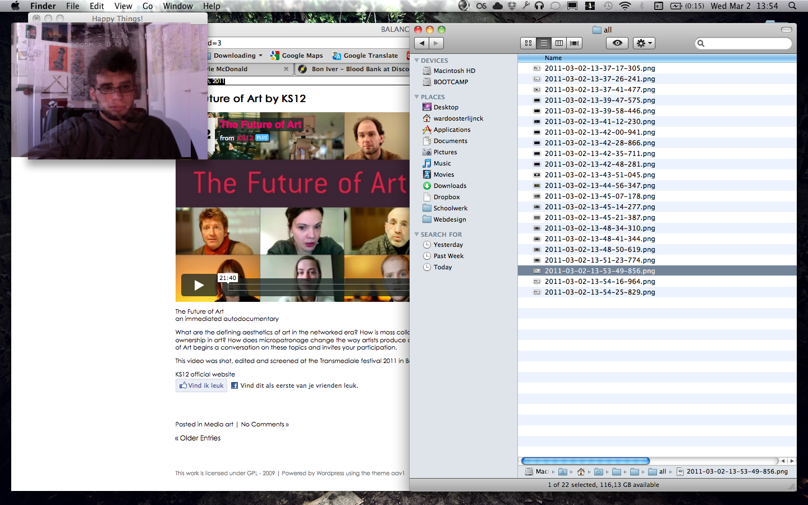Open the Action gear dropdown menu
The width and height of the screenshot is (808, 505).
pyautogui.click(x=644, y=43)
